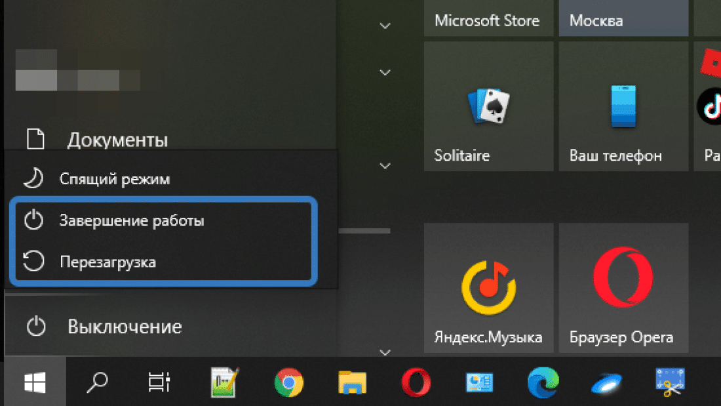The width and height of the screenshot is (721, 406).
Task: Open Task View from the taskbar
Action: (158, 382)
